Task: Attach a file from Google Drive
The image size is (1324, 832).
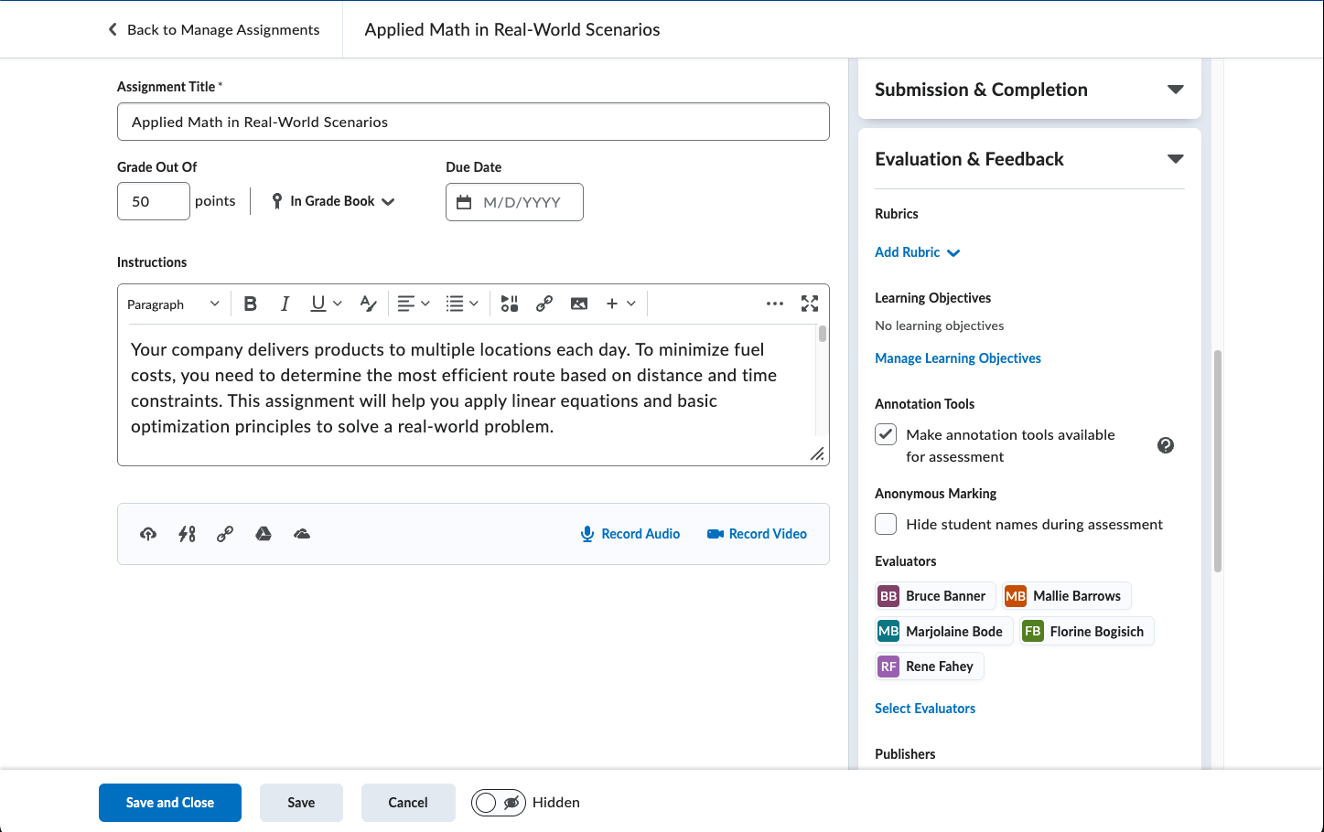Action: [264, 534]
